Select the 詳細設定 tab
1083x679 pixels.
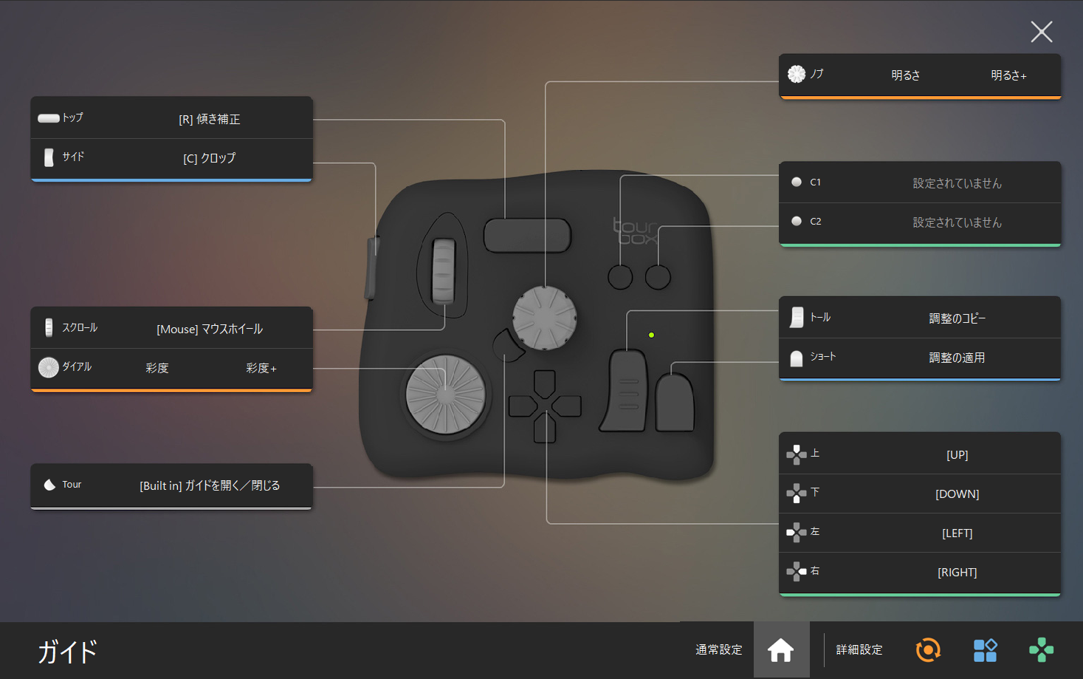859,650
